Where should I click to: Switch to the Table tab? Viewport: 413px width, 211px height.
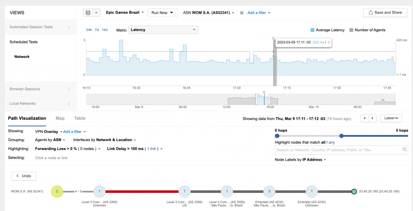[79, 118]
